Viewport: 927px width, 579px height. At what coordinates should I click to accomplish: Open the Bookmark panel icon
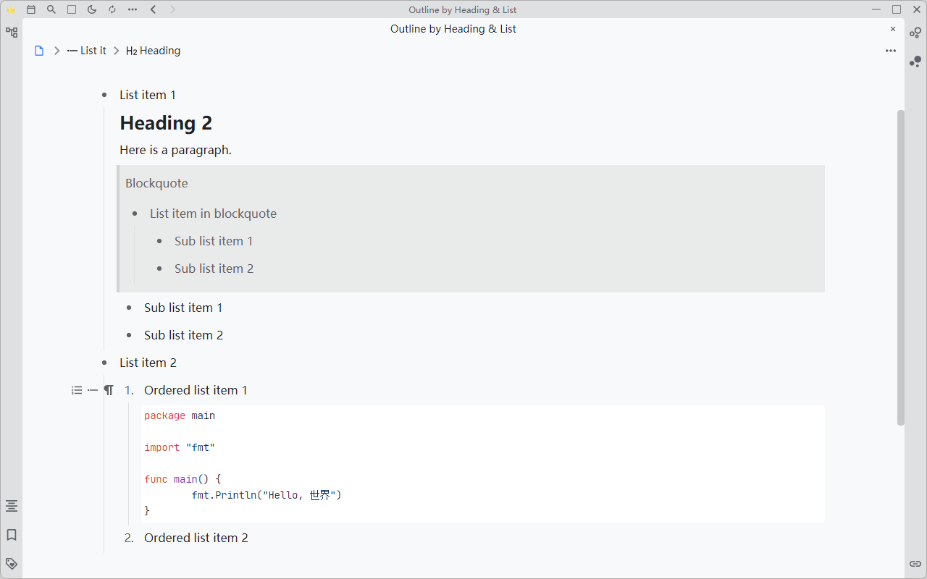coord(12,535)
